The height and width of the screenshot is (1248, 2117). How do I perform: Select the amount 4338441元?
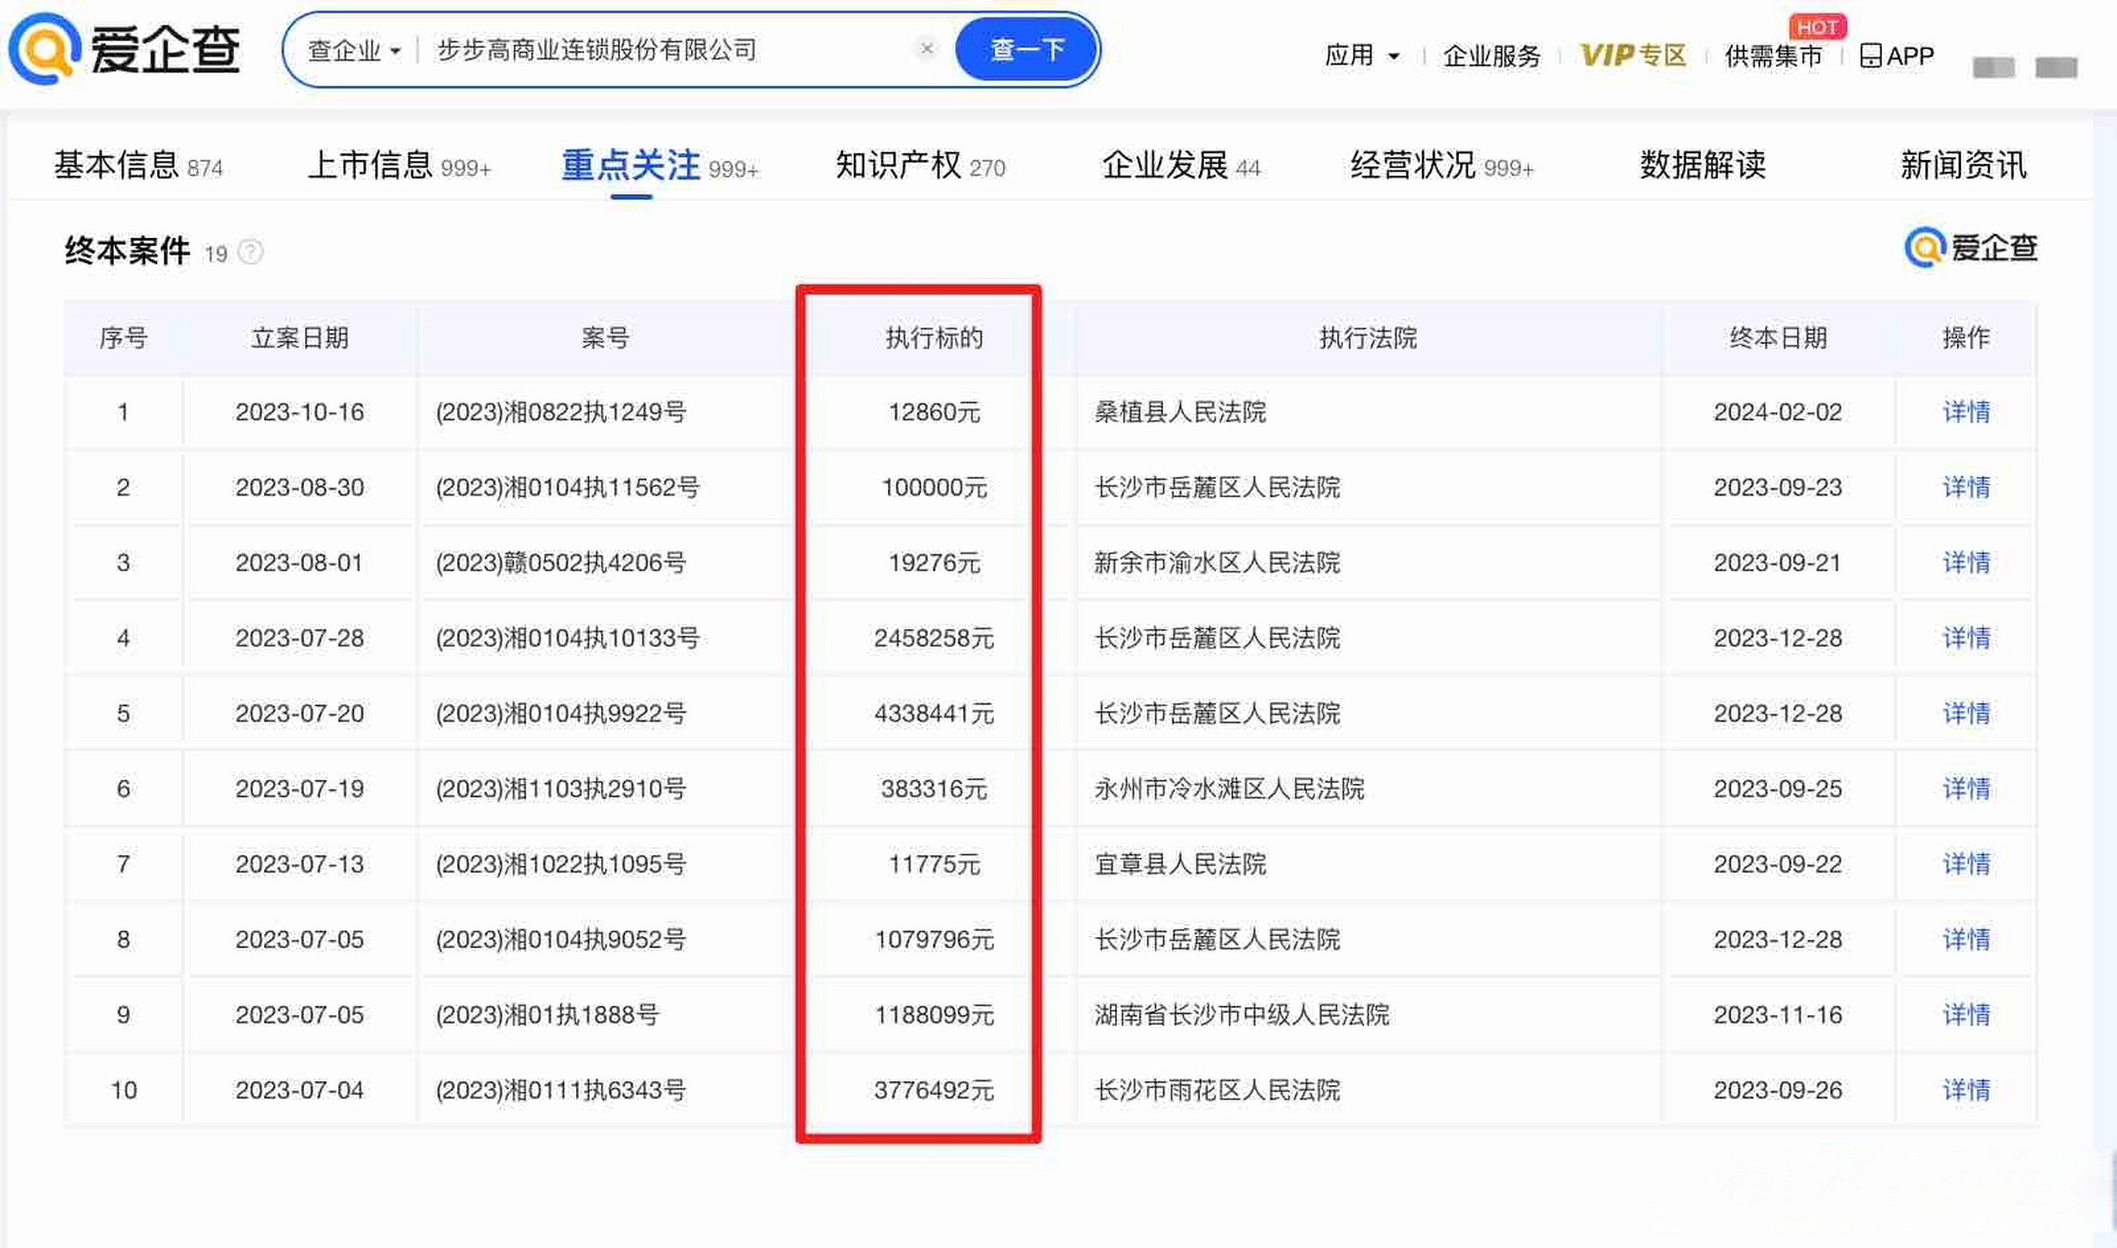[x=934, y=713]
